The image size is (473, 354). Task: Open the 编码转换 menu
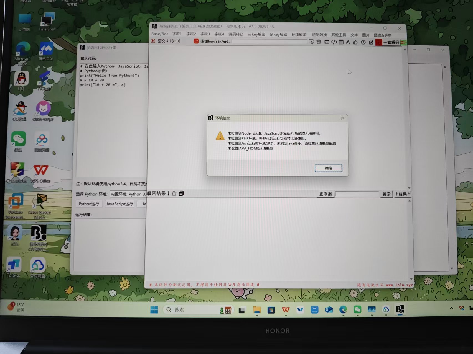tap(236, 34)
